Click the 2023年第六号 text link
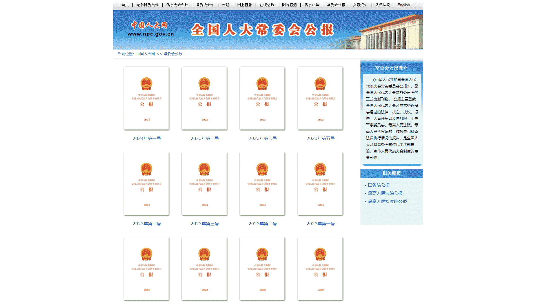This screenshot has width=536, height=304. (x=263, y=138)
